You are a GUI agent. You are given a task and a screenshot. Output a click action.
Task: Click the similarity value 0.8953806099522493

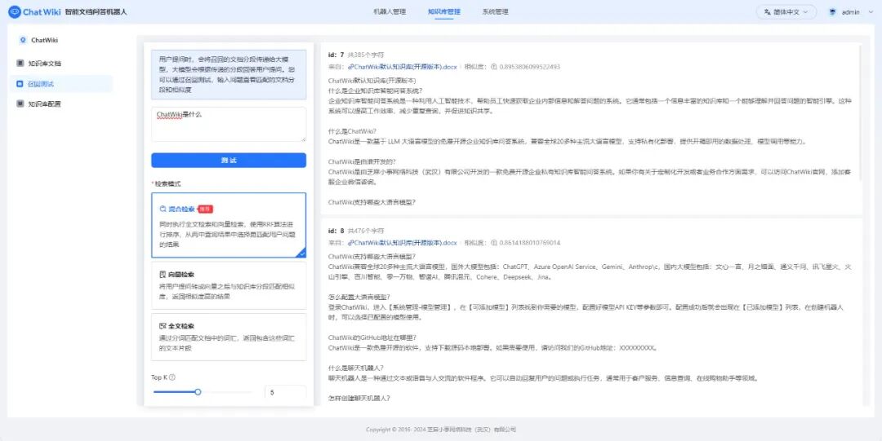pyautogui.click(x=530, y=67)
